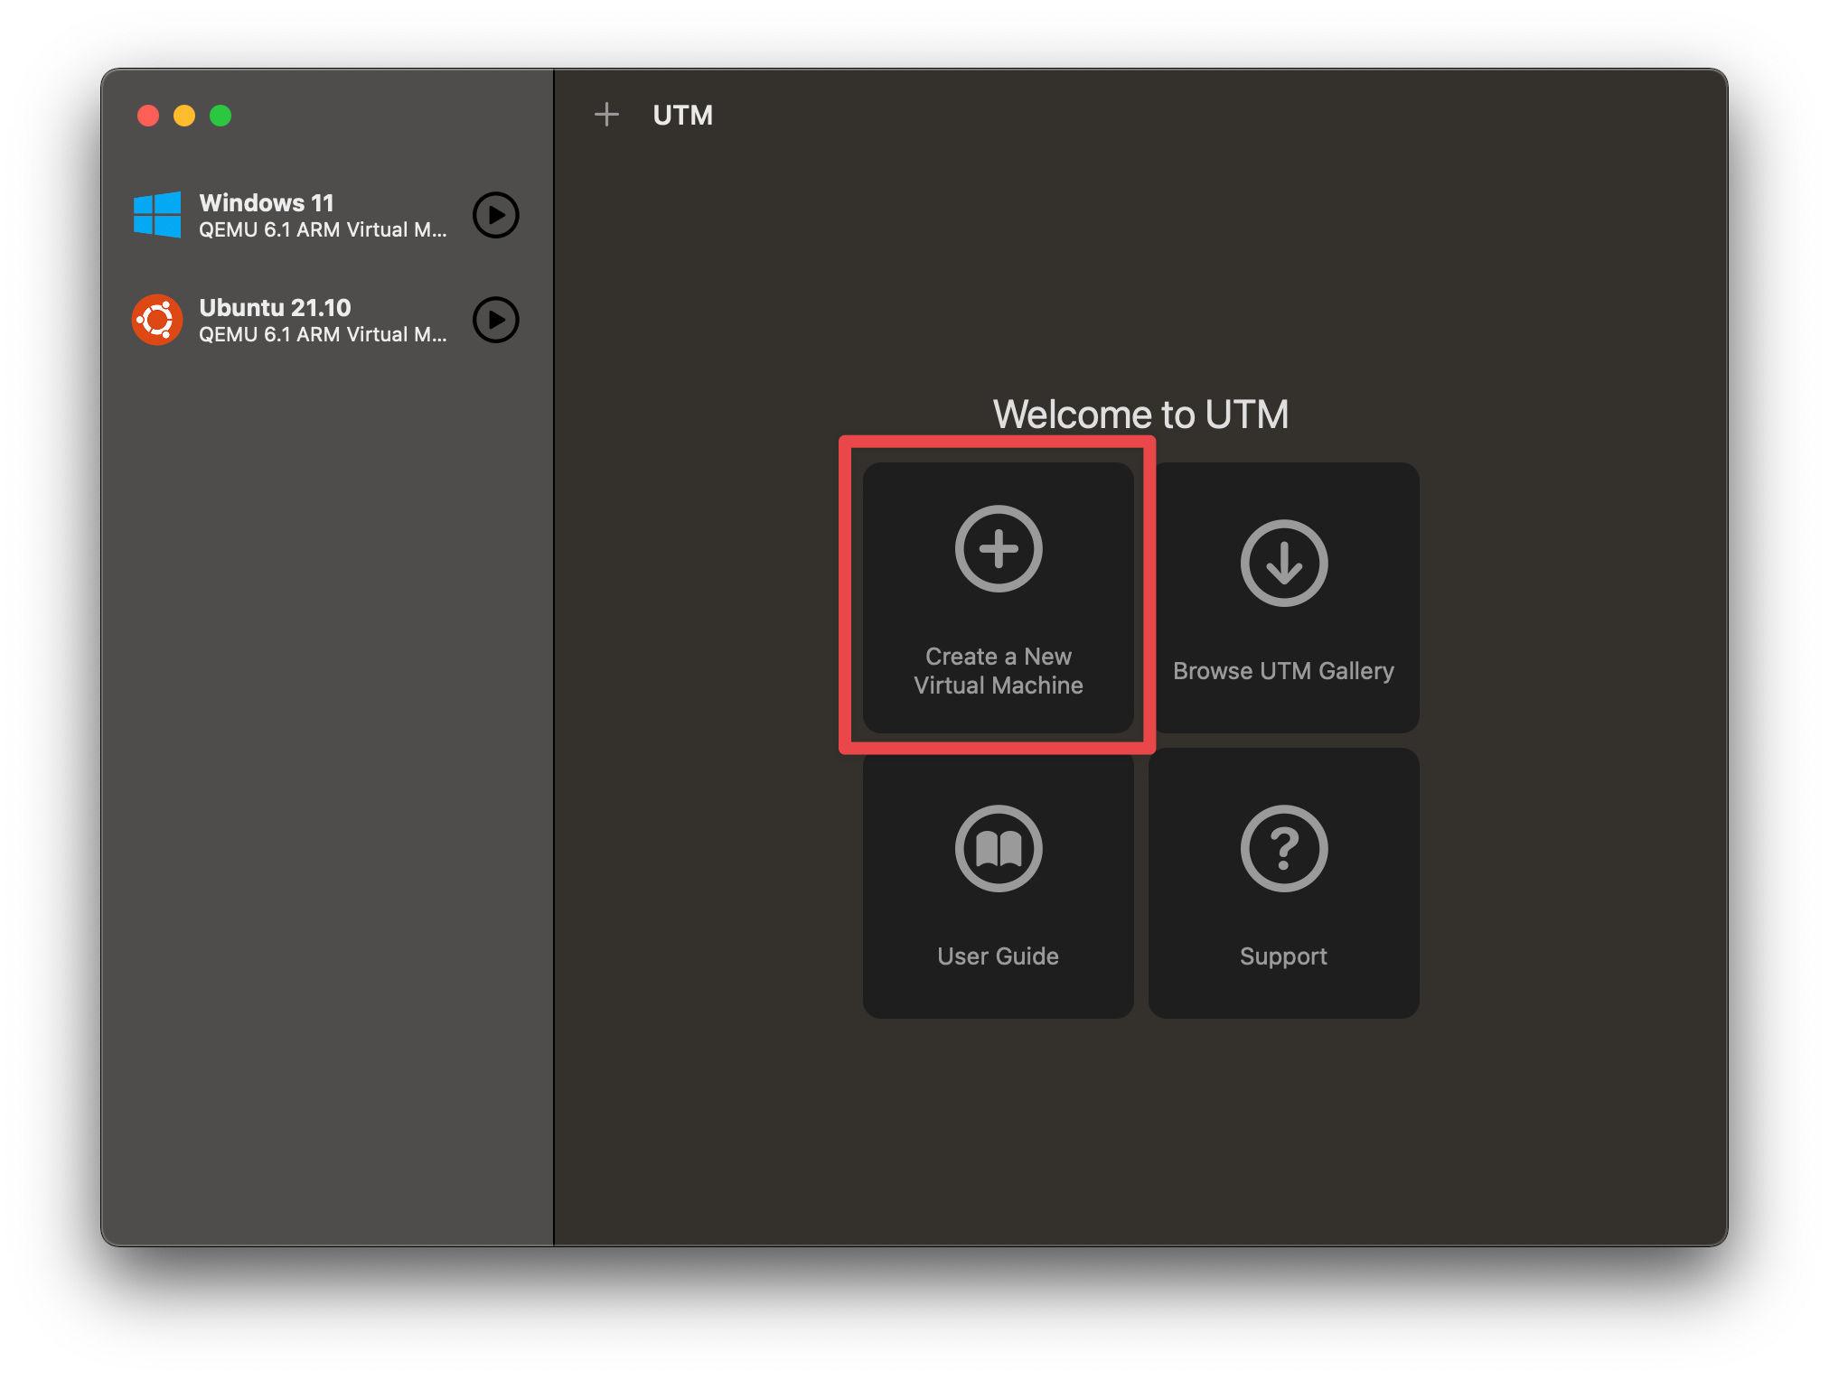Open the Support page
The width and height of the screenshot is (1829, 1380).
[1283, 882]
